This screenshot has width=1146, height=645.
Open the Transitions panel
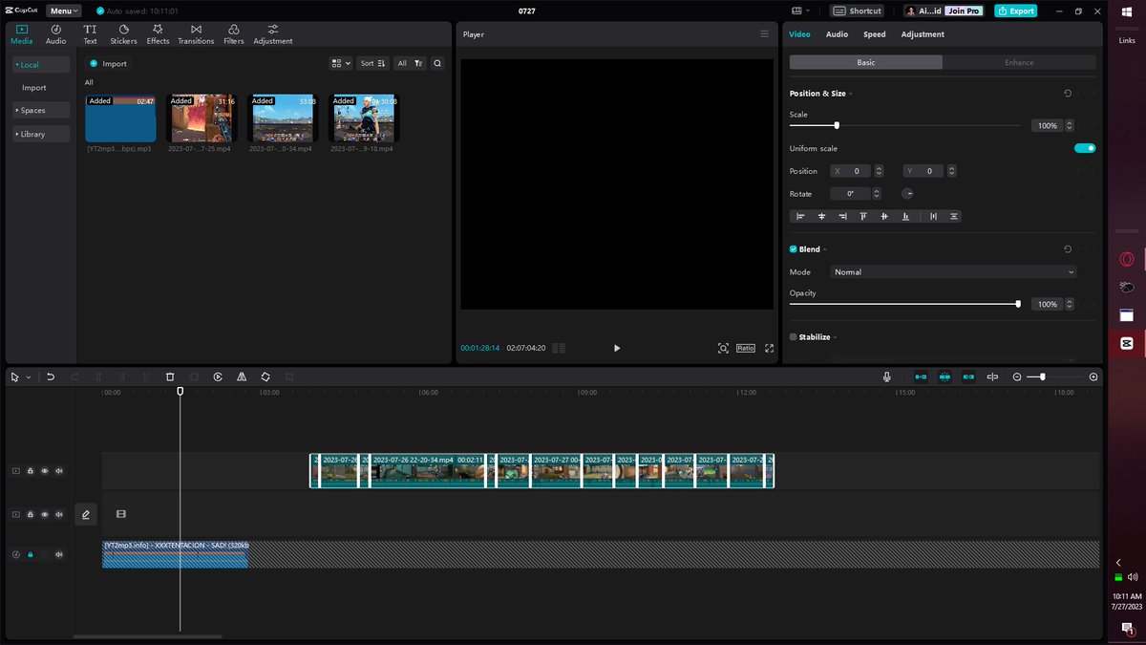coord(196,34)
